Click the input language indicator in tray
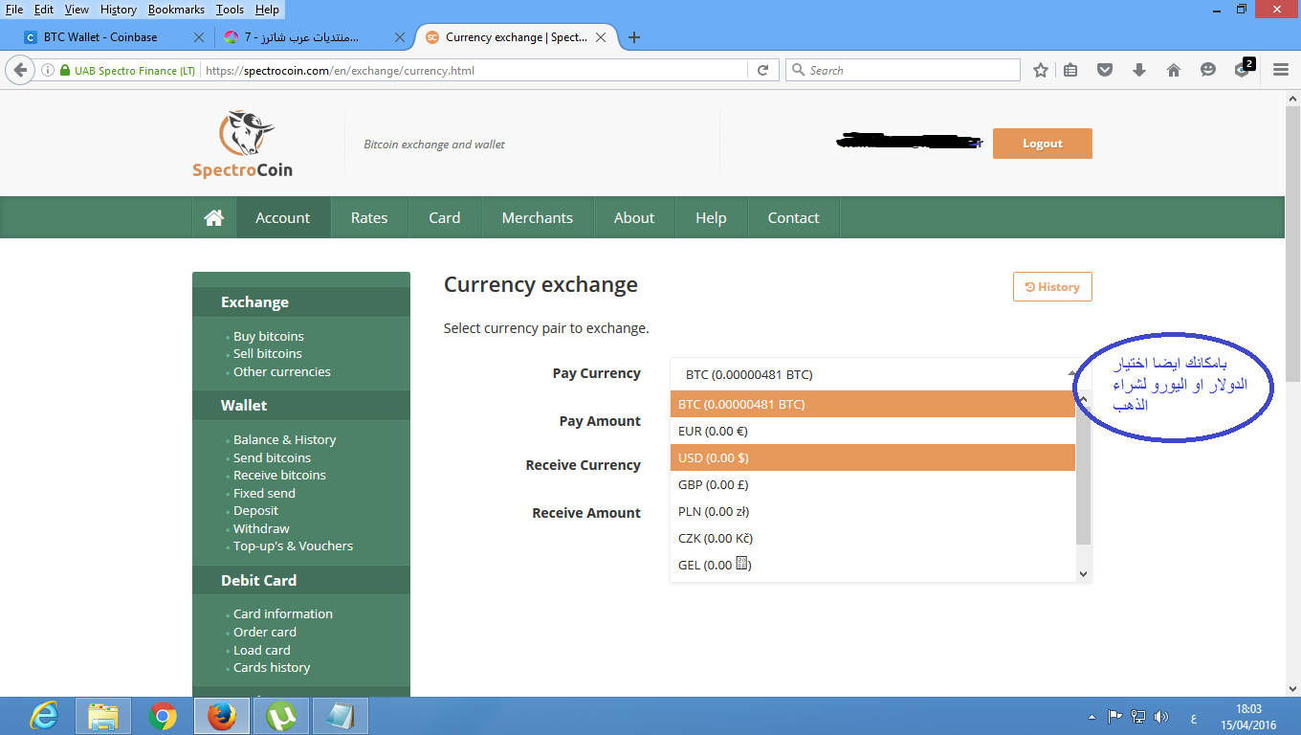 click(x=1193, y=717)
